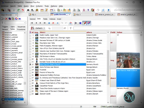Open the Database menu

(x=5, y=6)
